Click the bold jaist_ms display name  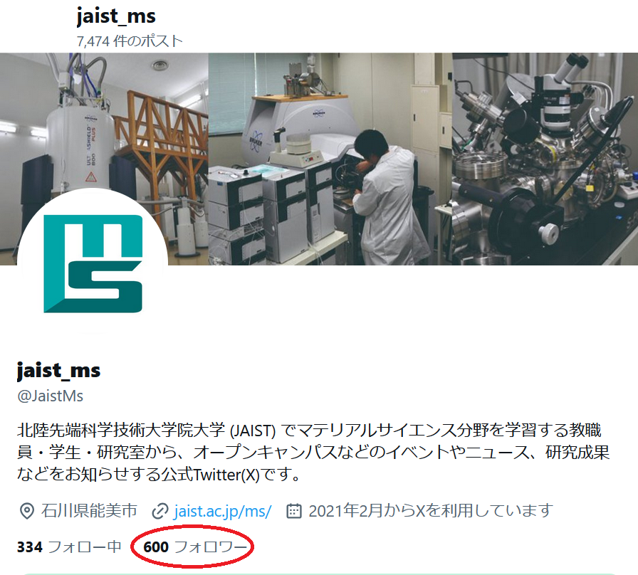(58, 371)
